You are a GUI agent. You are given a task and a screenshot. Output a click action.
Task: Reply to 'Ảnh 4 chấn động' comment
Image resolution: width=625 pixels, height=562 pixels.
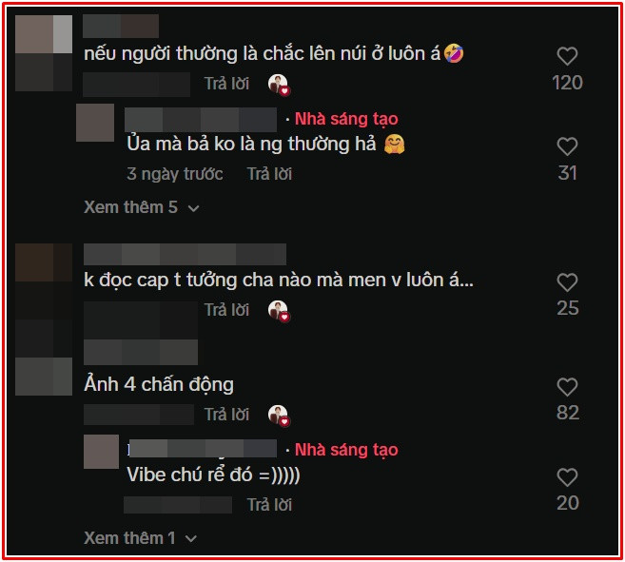click(226, 415)
